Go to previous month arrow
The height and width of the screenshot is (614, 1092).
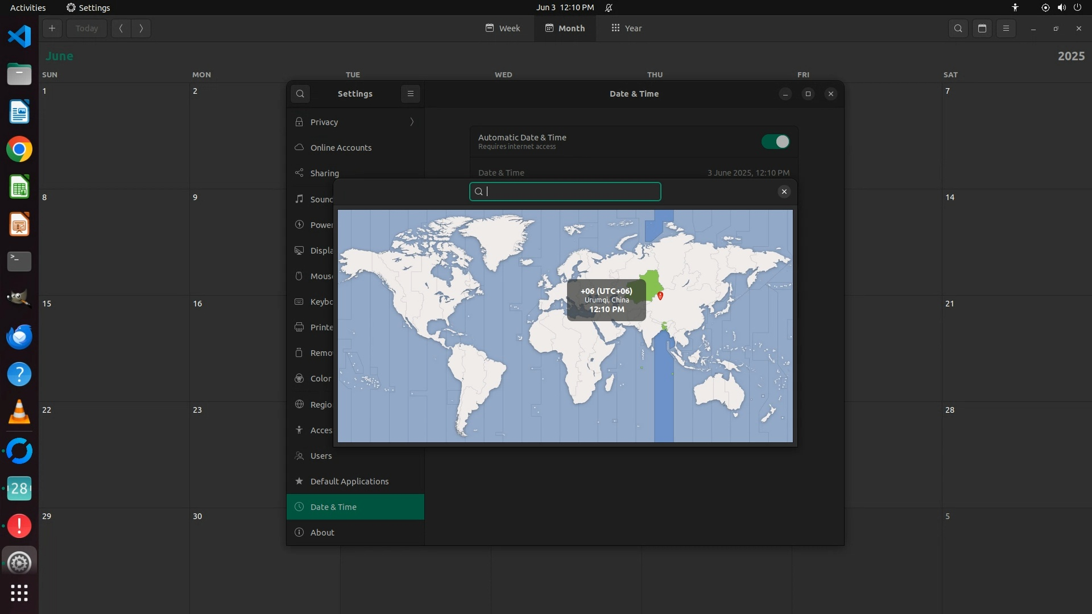[121, 28]
